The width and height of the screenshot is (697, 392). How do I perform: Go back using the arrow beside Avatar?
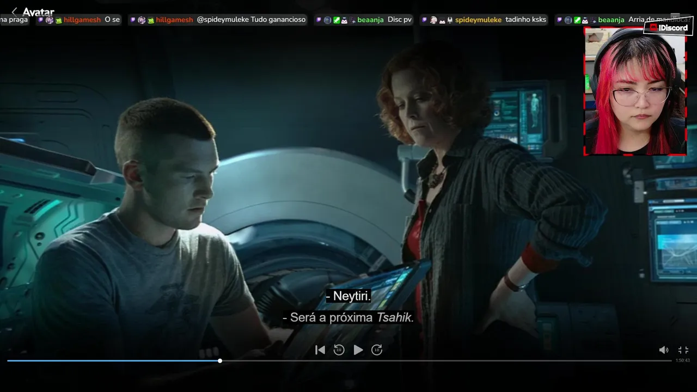click(14, 11)
